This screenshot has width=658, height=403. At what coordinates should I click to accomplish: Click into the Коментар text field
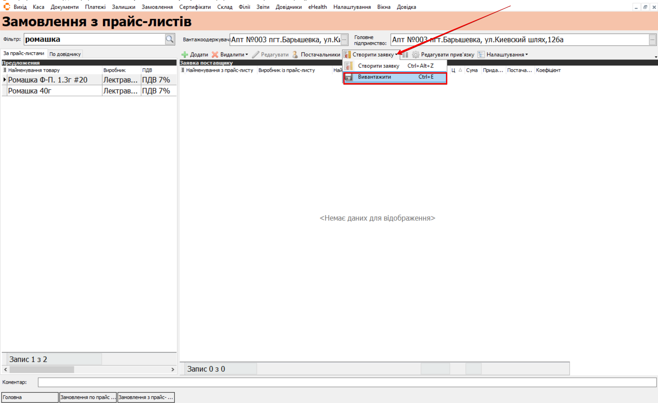pos(347,382)
